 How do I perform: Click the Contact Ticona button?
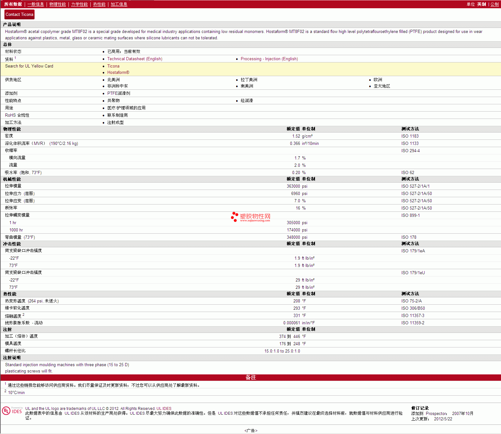pos(19,14)
